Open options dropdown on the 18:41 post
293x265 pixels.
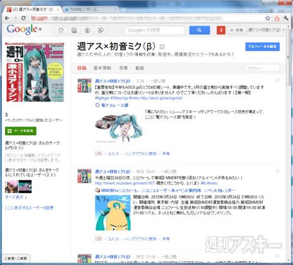click(x=277, y=171)
